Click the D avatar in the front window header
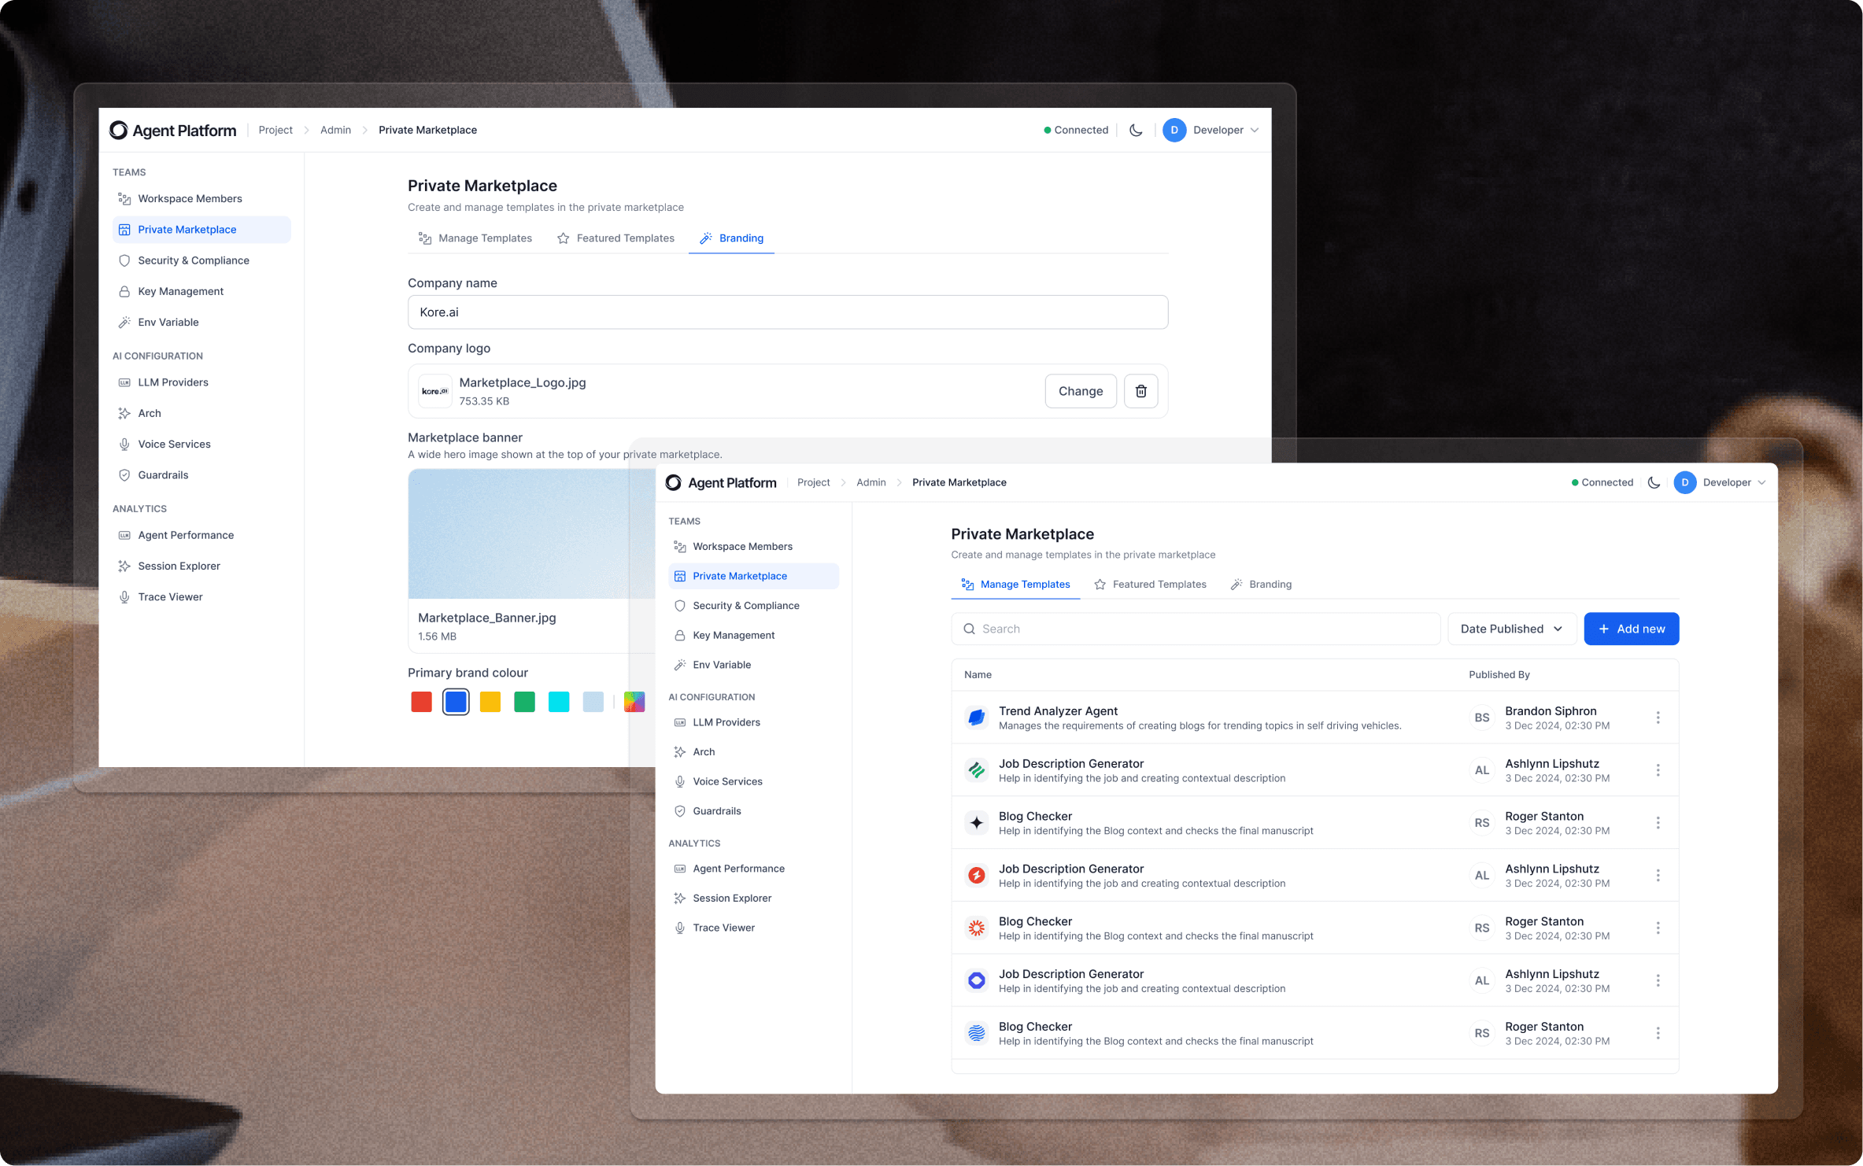 (x=1684, y=482)
